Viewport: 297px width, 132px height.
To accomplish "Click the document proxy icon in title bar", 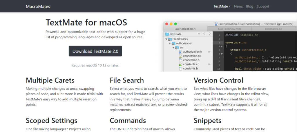I will click(x=216, y=24).
